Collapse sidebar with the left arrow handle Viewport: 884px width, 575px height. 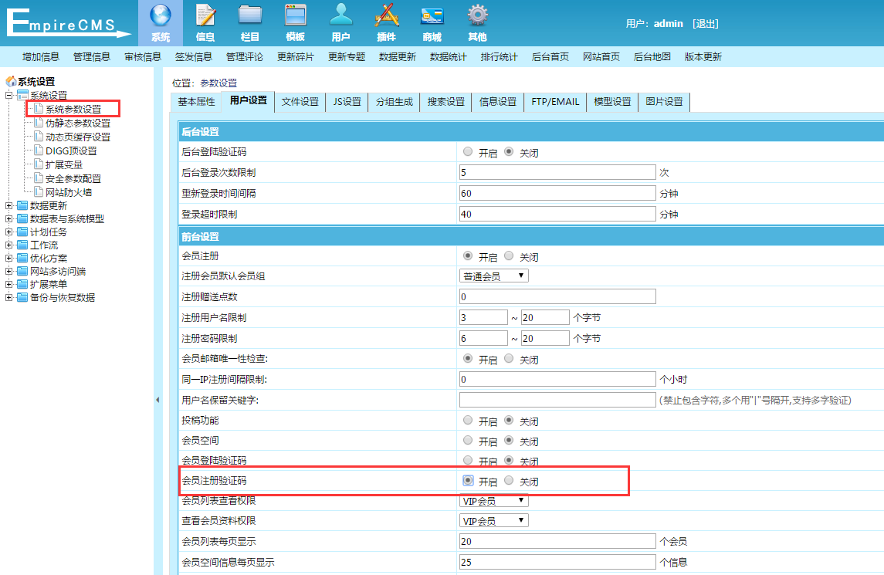tap(157, 400)
